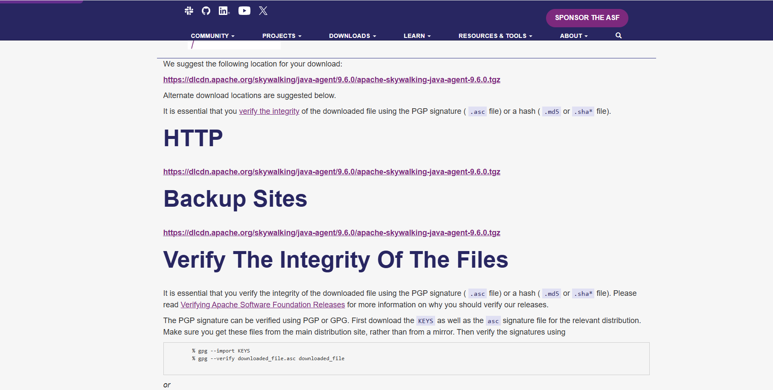Click the Sponsor the ASF button
The image size is (773, 390).
(587, 18)
